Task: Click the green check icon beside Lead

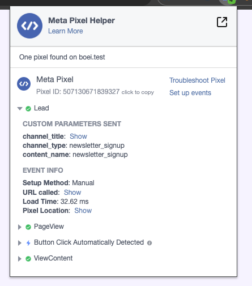Action: [x=28, y=109]
